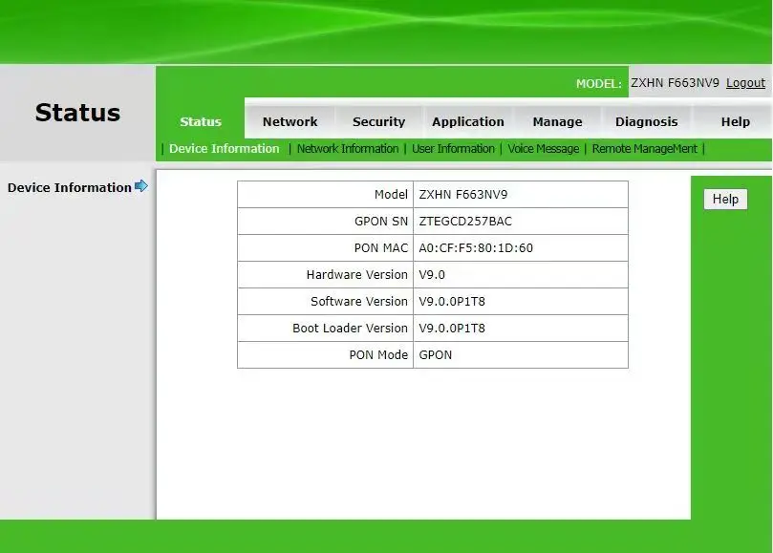Click the Logout link
Image resolution: width=773 pixels, height=553 pixels.
[x=744, y=83]
